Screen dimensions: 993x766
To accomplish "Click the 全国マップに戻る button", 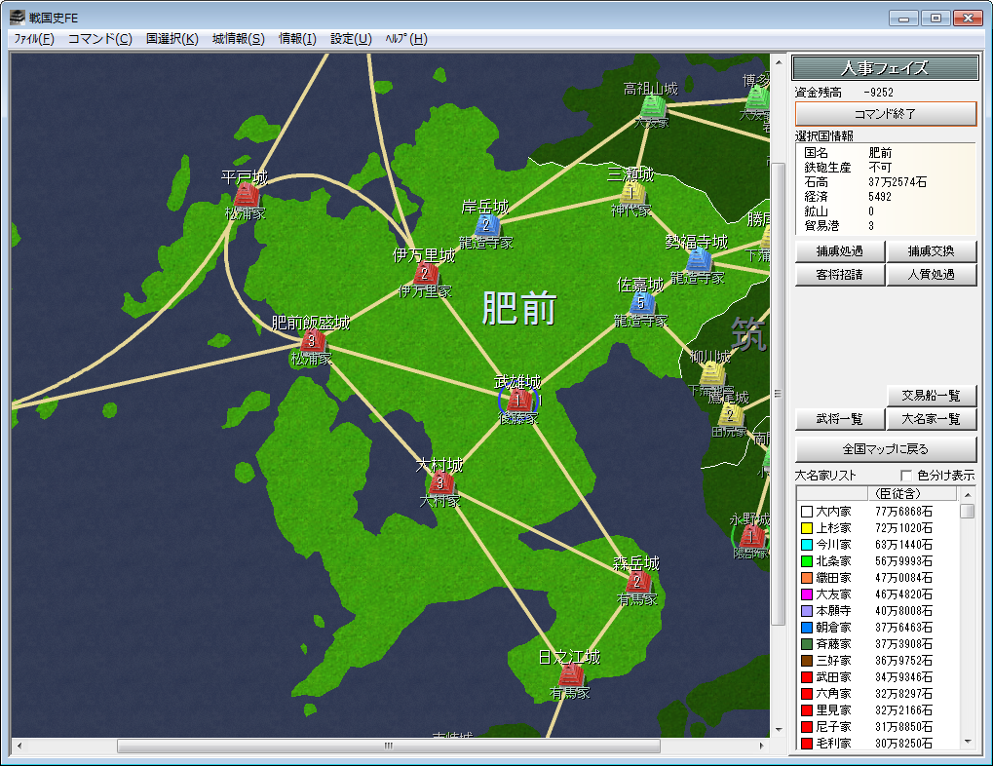I will [x=886, y=448].
